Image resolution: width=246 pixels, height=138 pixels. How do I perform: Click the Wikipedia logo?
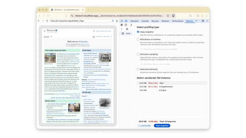pos(52,31)
